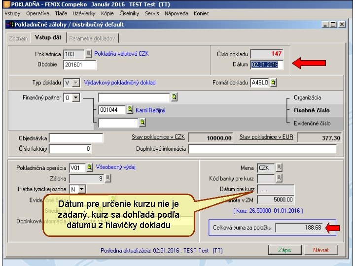Open lookup icon for Evidenčné číslo row

click(142, 123)
